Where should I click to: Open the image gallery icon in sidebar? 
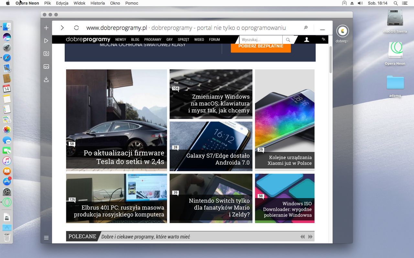46,66
